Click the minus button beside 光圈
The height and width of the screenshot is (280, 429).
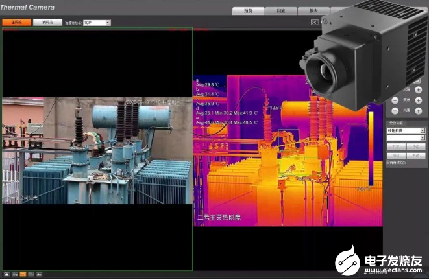(393, 111)
